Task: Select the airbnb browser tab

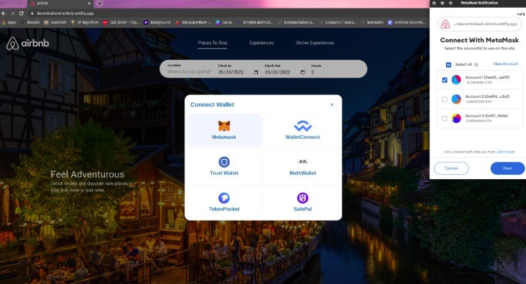Action: click(60, 3)
